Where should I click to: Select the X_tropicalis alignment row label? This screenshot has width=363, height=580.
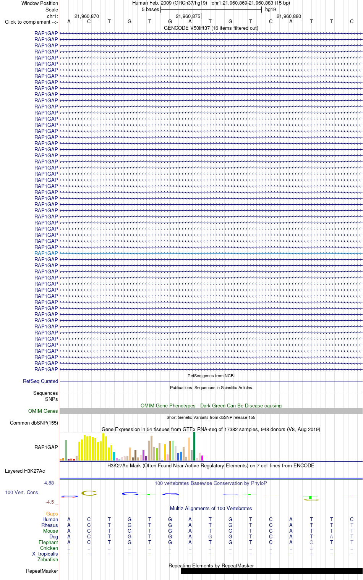[45, 554]
